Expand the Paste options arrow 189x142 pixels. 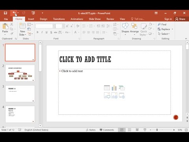5,35
